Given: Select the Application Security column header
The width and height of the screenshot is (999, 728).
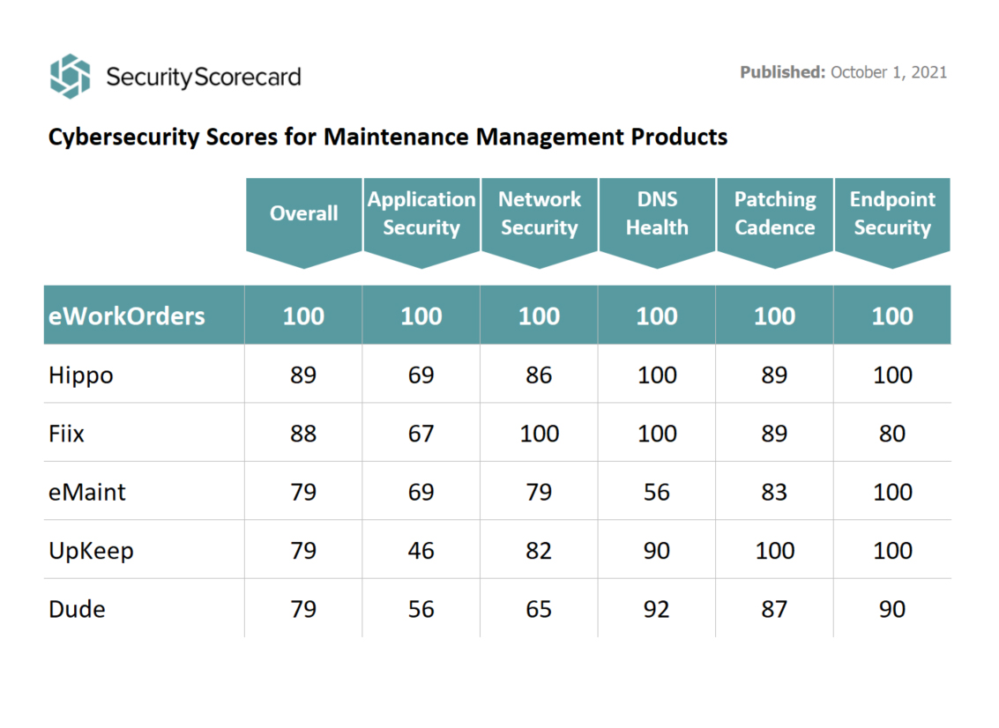Looking at the screenshot, I should tap(421, 213).
